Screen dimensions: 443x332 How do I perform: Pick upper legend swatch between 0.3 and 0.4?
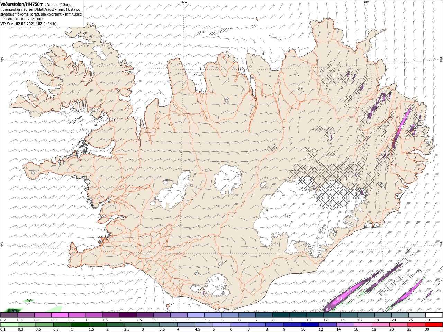point(26,315)
